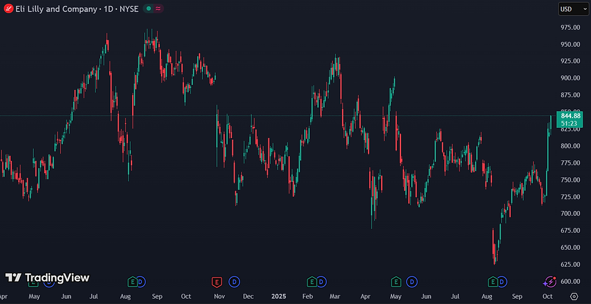Viewport: 591px width, 304px height.
Task: Open the earnings E marker near Aug 2025
Action: tap(493, 281)
